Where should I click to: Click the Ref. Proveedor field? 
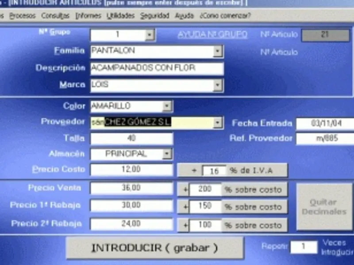325,138
